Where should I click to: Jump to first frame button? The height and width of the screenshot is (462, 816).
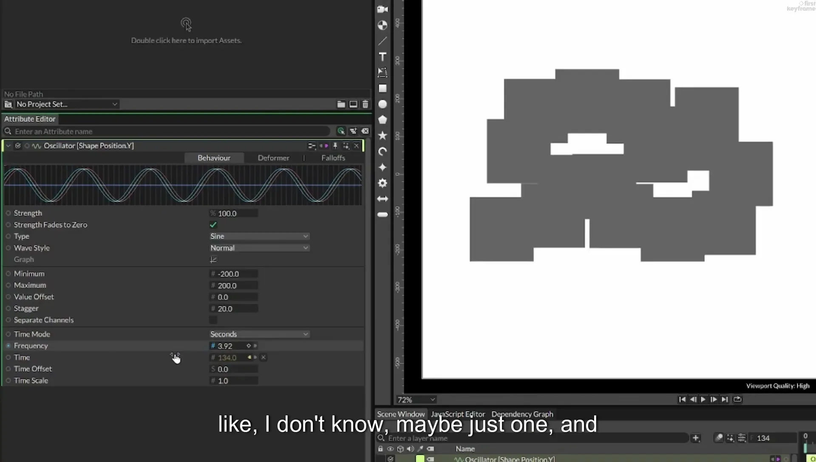[682, 399]
